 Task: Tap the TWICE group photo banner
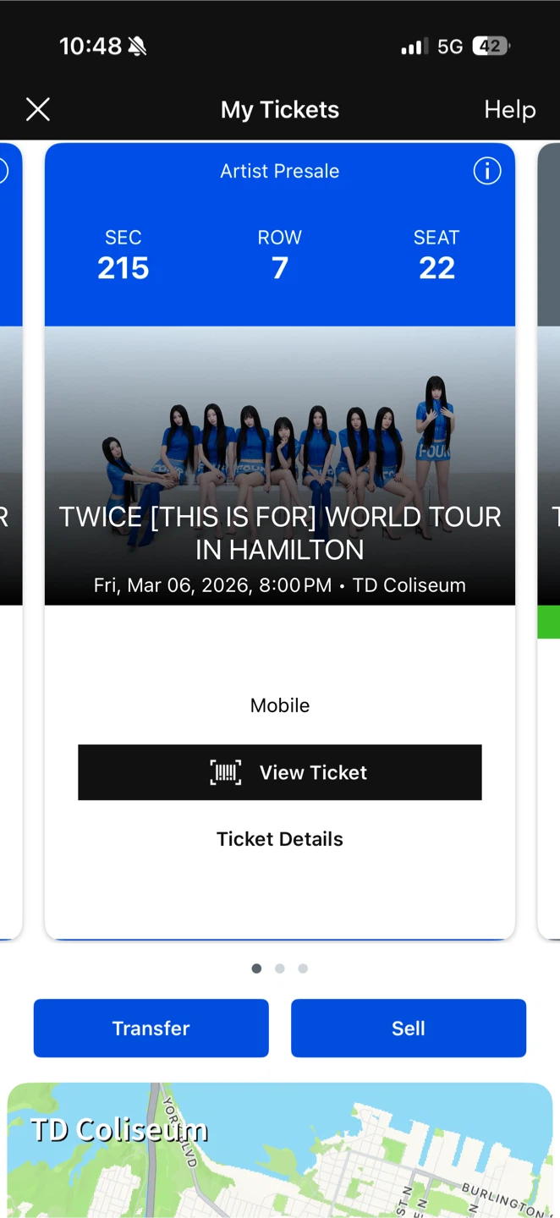click(x=280, y=465)
